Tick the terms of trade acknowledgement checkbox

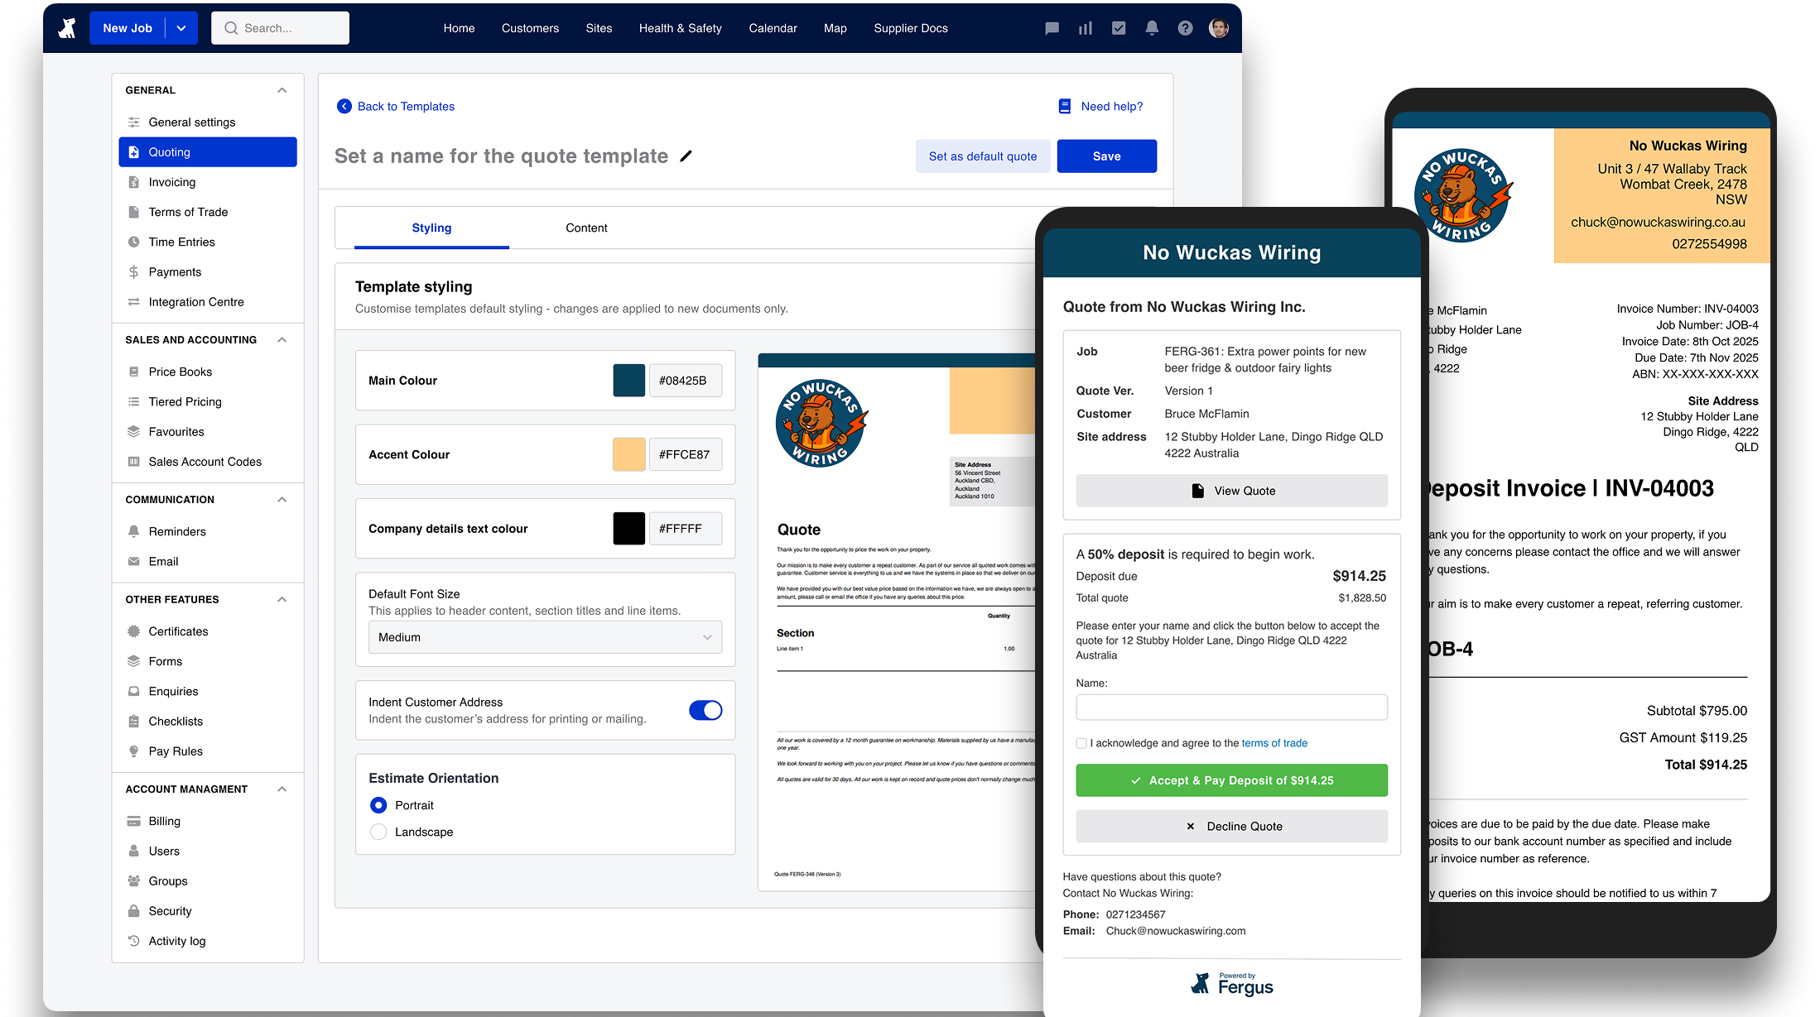[1081, 743]
